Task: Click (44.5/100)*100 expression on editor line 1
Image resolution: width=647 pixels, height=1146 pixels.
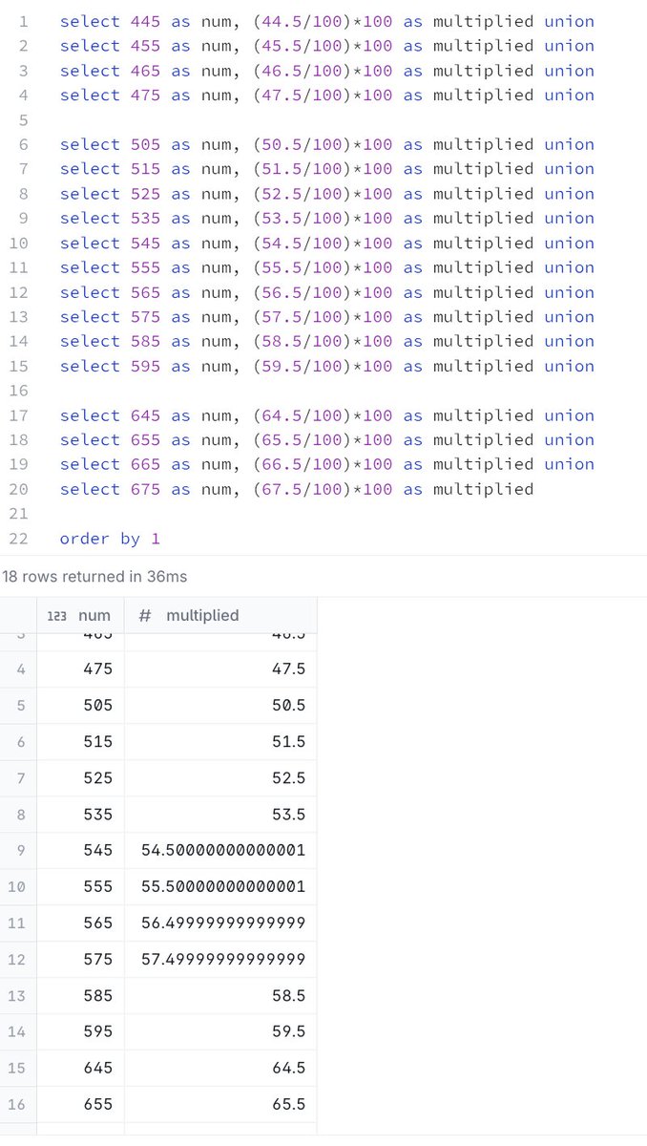Action: coord(323,21)
